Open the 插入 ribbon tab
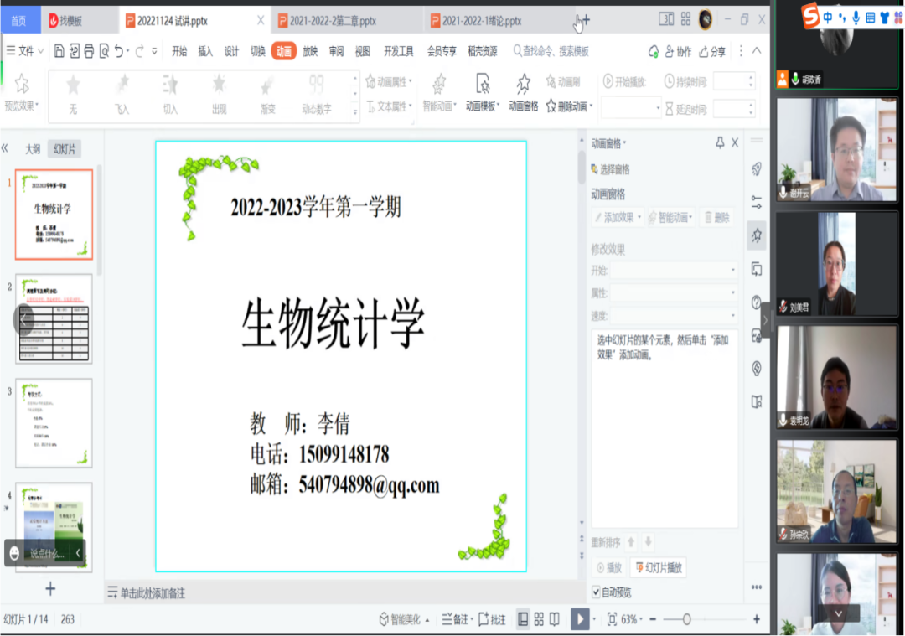905x636 pixels. 205,51
